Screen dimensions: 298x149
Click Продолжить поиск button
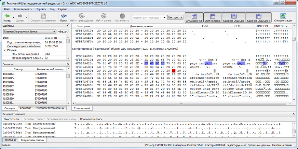(91, 119)
